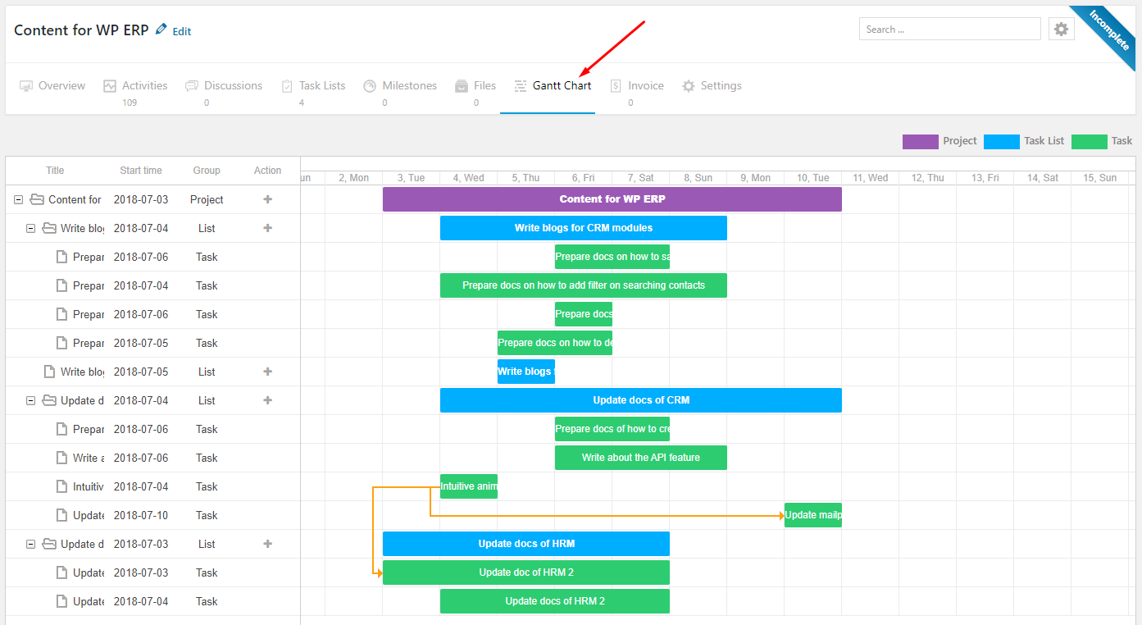Click the Intuitiv task row title
The height and width of the screenshot is (625, 1142).
pyautogui.click(x=89, y=486)
